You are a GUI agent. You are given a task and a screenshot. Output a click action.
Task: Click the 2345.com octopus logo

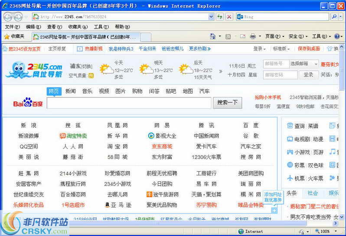(34, 70)
